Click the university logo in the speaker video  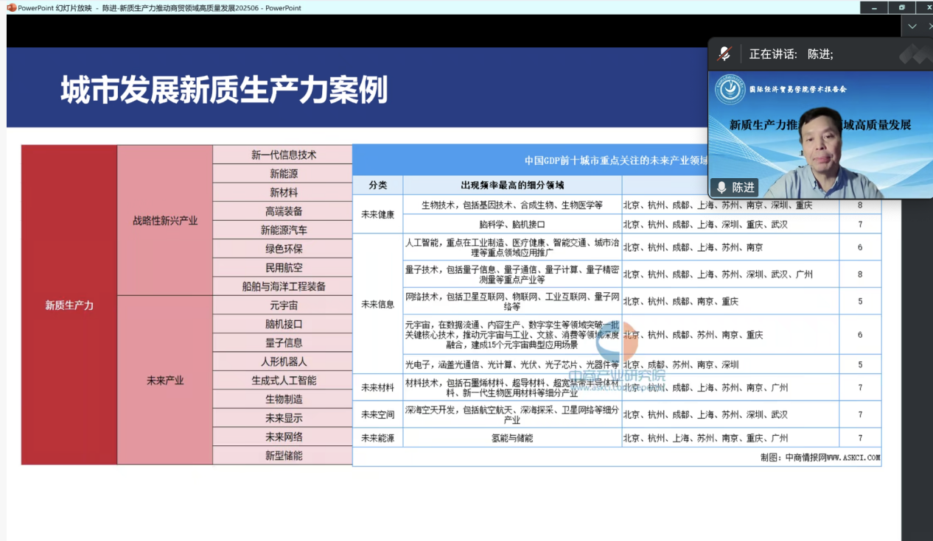[730, 90]
